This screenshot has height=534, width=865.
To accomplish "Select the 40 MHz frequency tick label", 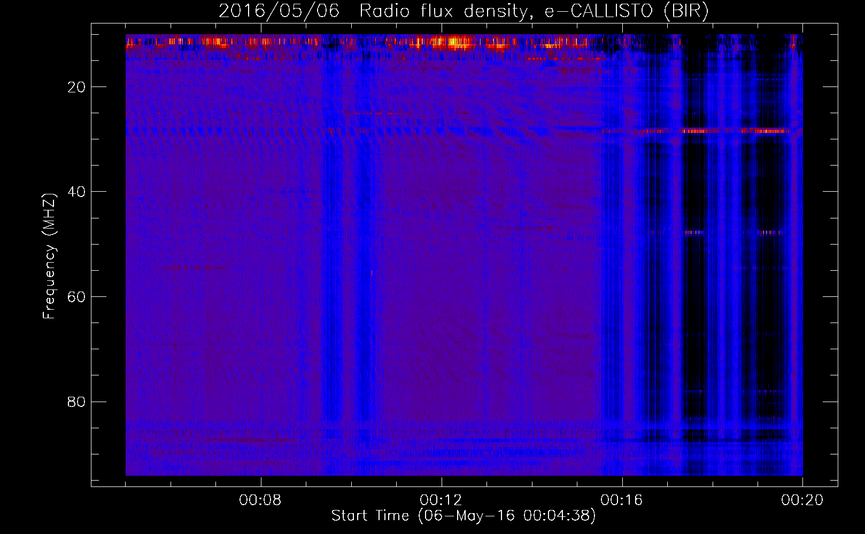I will coord(76,192).
